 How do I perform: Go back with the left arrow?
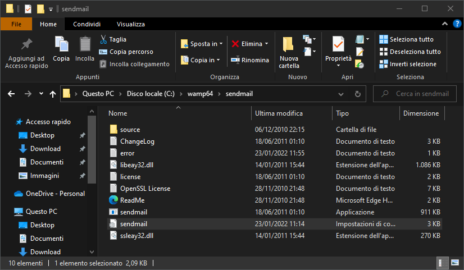pos(11,94)
